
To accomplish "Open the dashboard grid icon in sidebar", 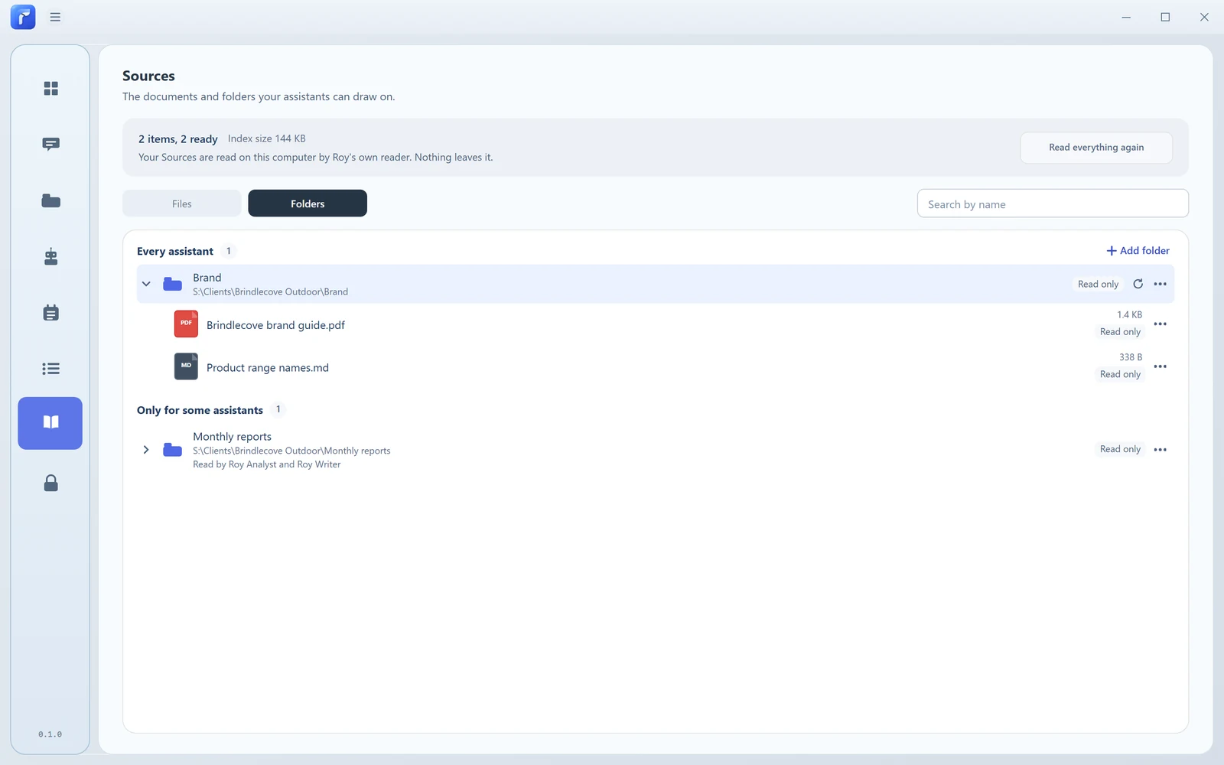I will point(50,89).
